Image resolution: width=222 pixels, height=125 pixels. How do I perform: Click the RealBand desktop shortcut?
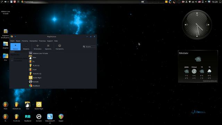28,118
